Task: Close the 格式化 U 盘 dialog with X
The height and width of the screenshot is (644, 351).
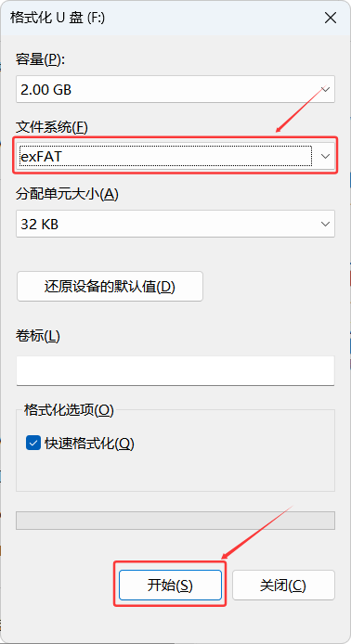Action: coord(331,18)
